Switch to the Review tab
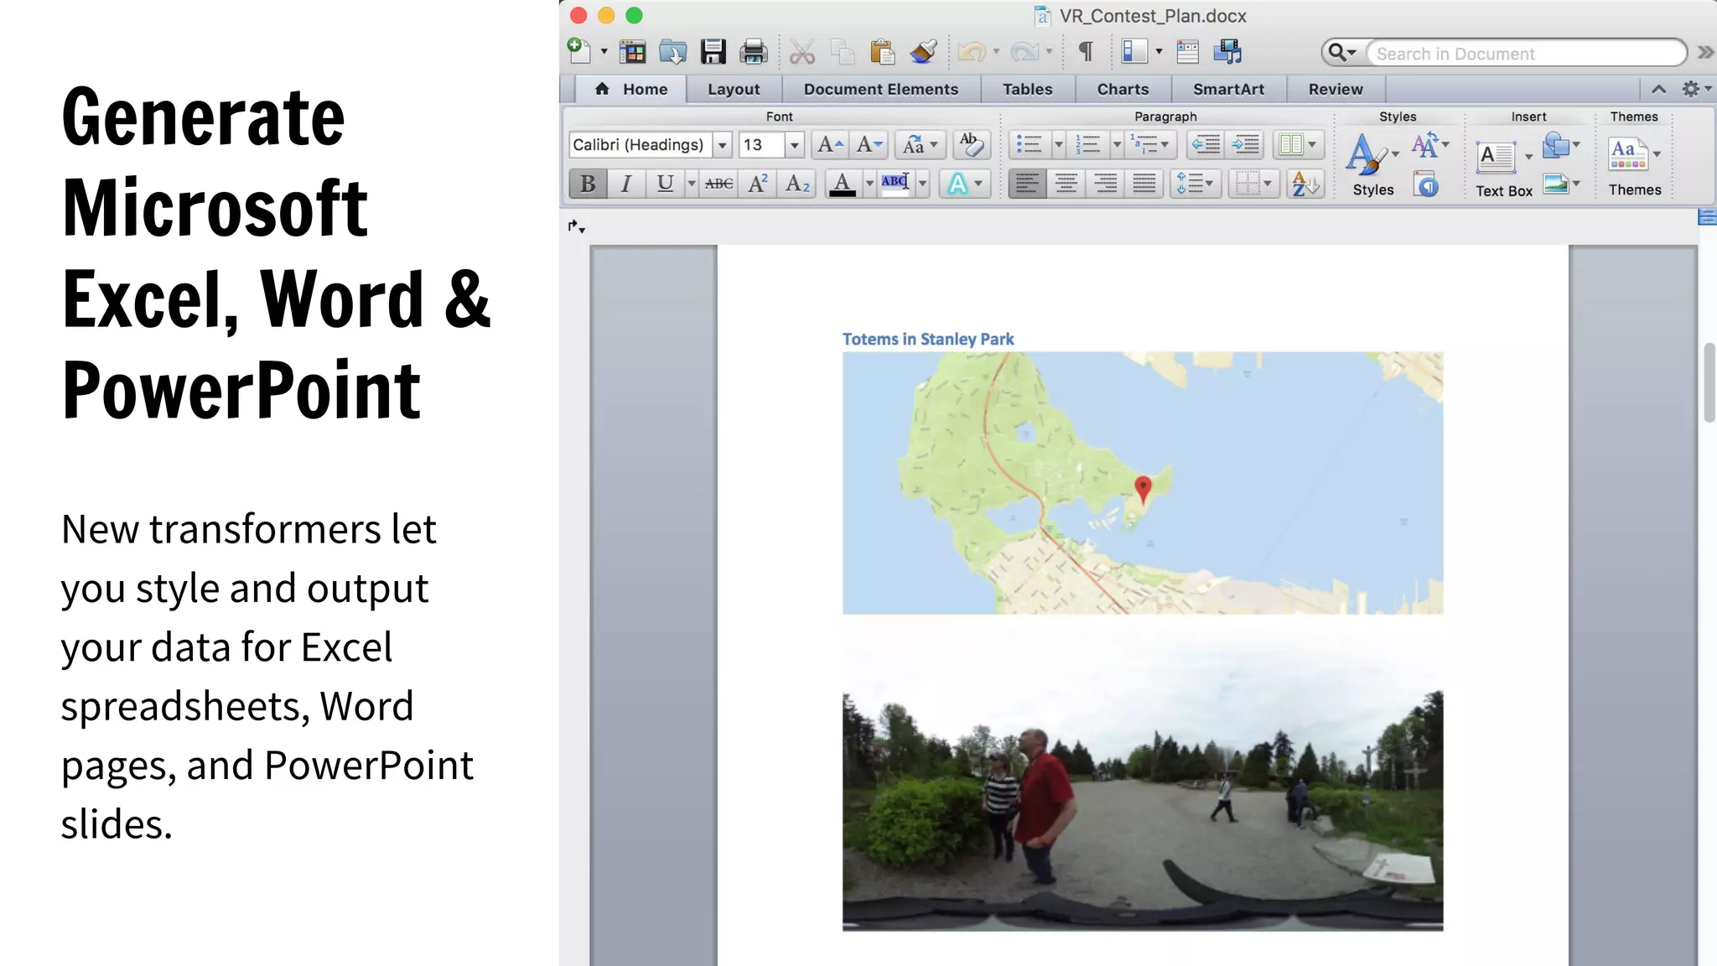The image size is (1717, 966). coord(1336,89)
